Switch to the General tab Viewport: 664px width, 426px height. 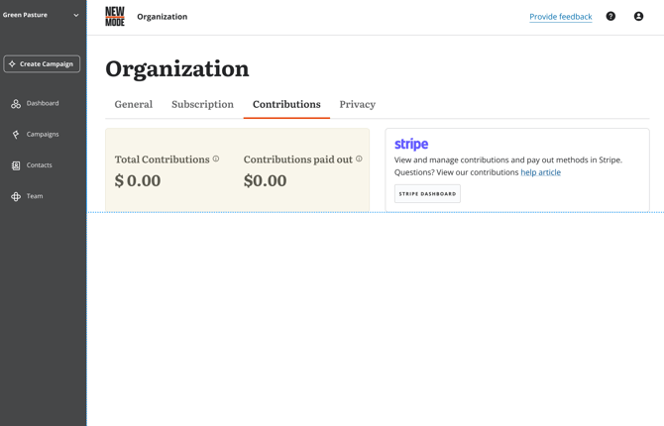(x=133, y=104)
